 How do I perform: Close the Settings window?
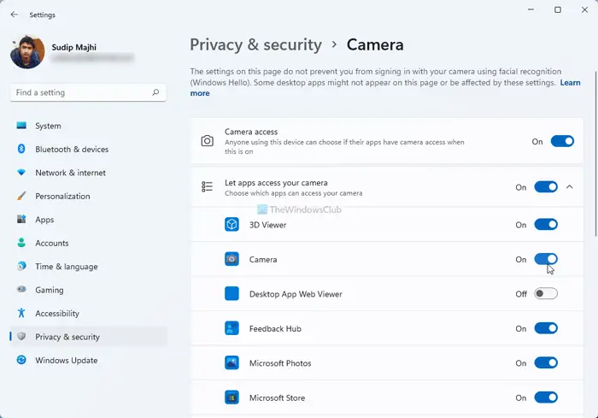[584, 9]
